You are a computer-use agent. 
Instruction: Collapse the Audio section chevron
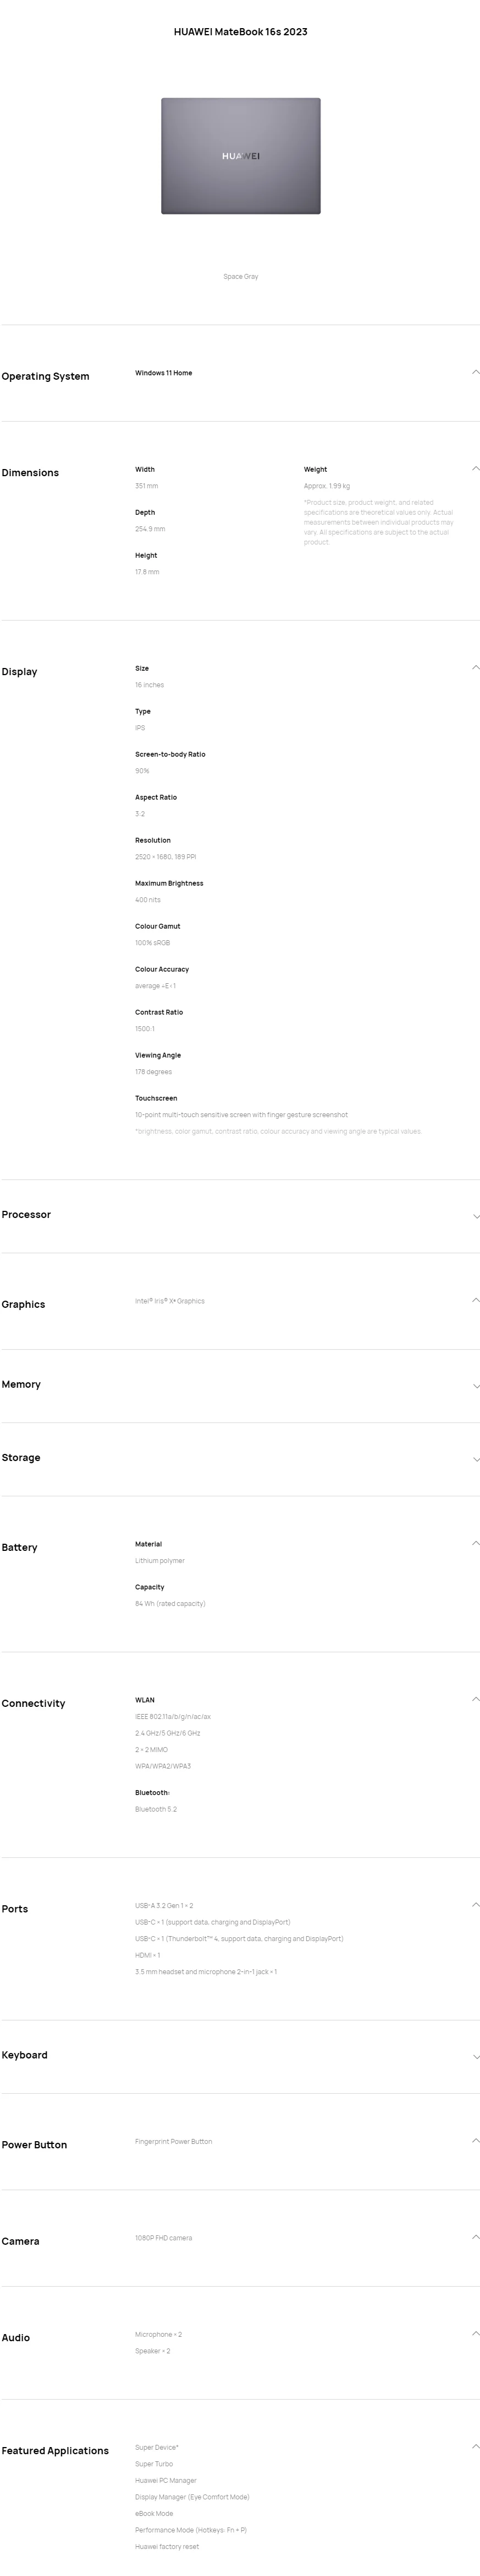(x=475, y=2333)
